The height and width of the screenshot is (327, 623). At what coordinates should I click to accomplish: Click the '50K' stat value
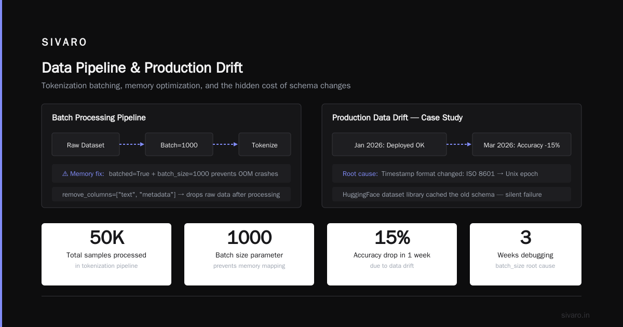(x=106, y=238)
